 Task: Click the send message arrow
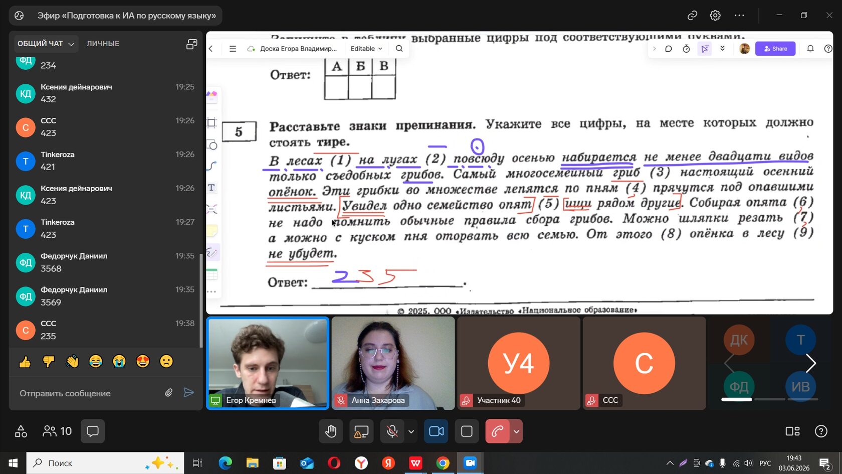(x=188, y=393)
